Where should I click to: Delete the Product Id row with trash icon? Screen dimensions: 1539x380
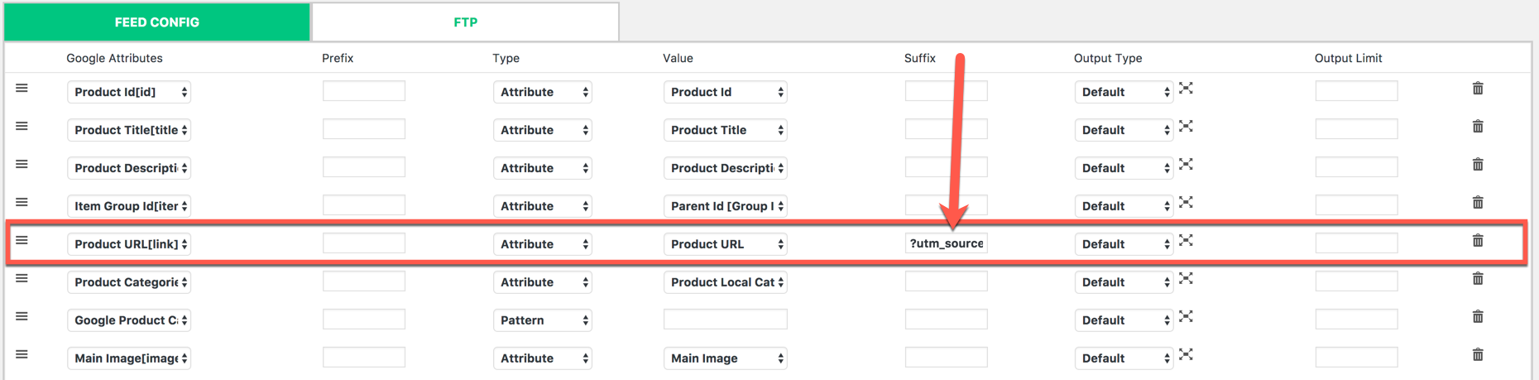(1478, 89)
